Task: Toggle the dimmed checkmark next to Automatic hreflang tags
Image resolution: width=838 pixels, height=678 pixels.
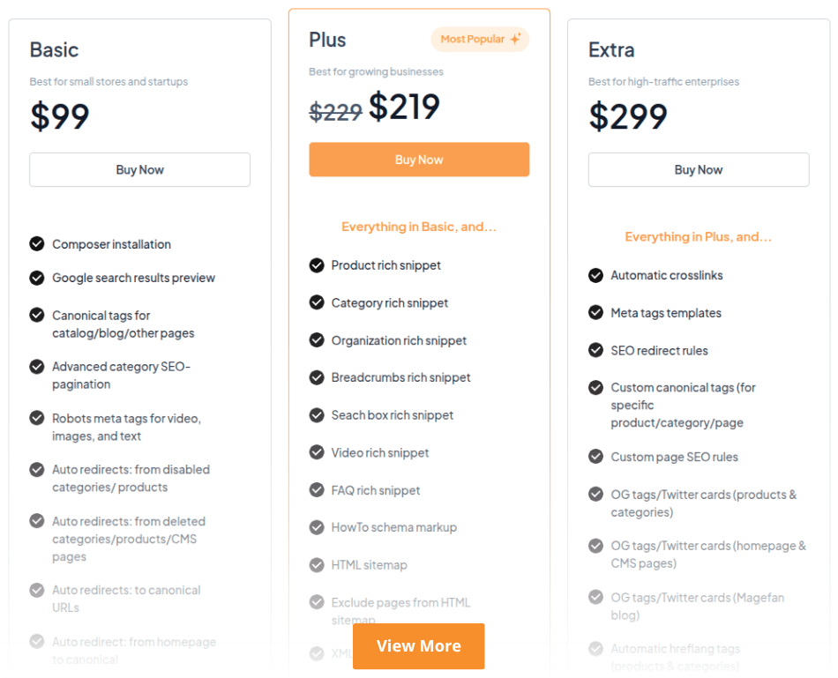Action: (596, 649)
